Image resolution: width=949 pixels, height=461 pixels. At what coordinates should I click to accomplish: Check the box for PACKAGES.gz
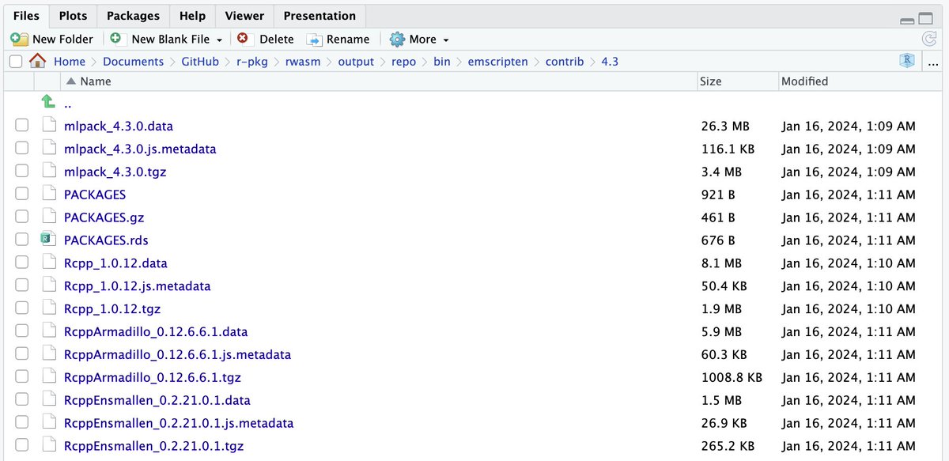(x=21, y=217)
